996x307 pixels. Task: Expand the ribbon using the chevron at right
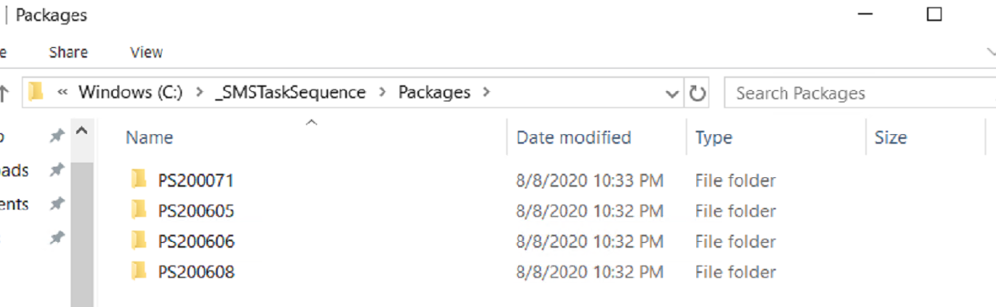(990, 52)
